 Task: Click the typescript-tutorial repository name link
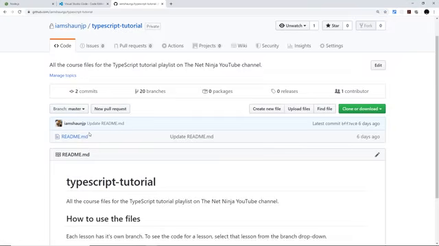(117, 26)
